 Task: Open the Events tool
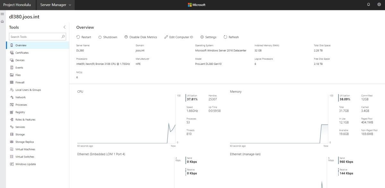pos(19,67)
